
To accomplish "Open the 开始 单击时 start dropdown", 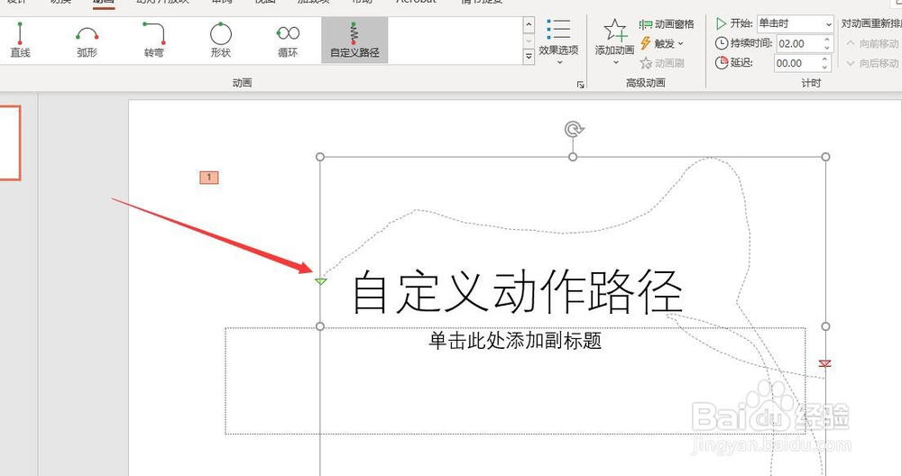I will click(x=795, y=23).
